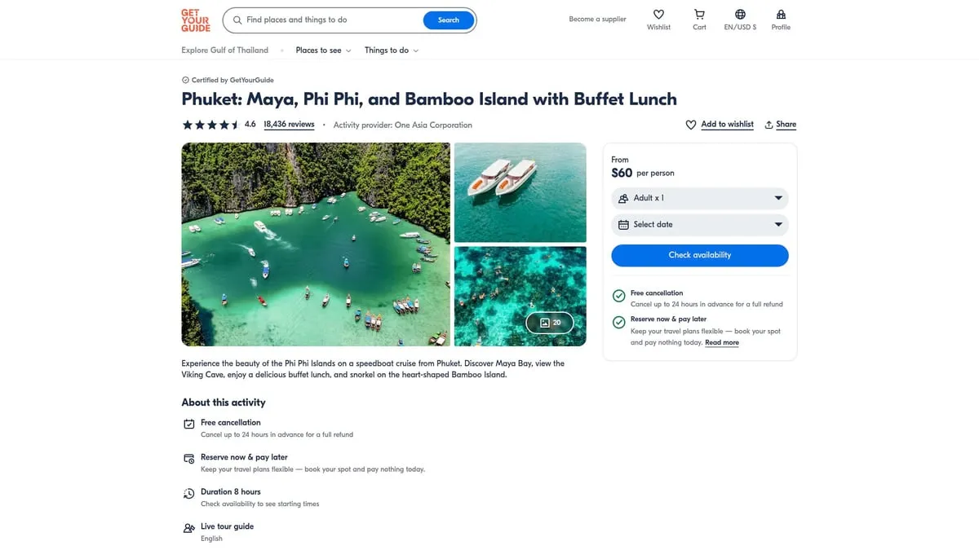
Task: Open the Profile icon
Action: point(781,15)
